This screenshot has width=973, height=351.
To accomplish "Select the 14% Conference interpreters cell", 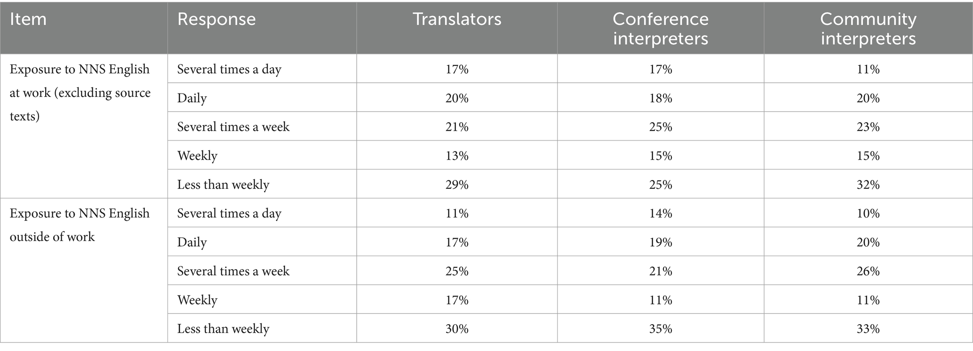I will click(x=661, y=213).
